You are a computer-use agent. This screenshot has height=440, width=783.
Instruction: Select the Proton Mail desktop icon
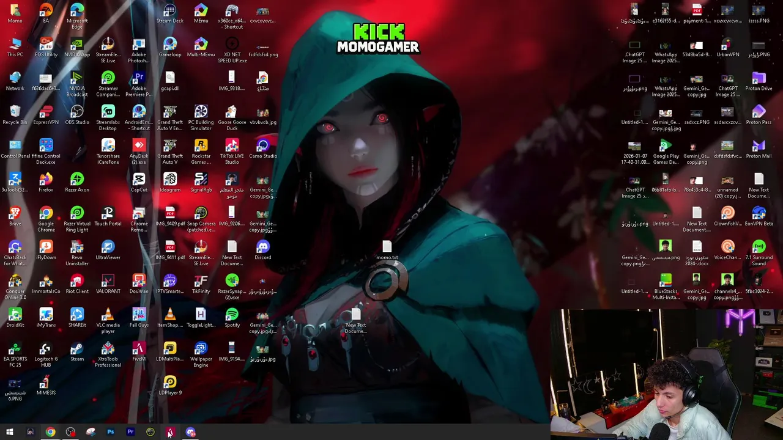[x=759, y=148]
